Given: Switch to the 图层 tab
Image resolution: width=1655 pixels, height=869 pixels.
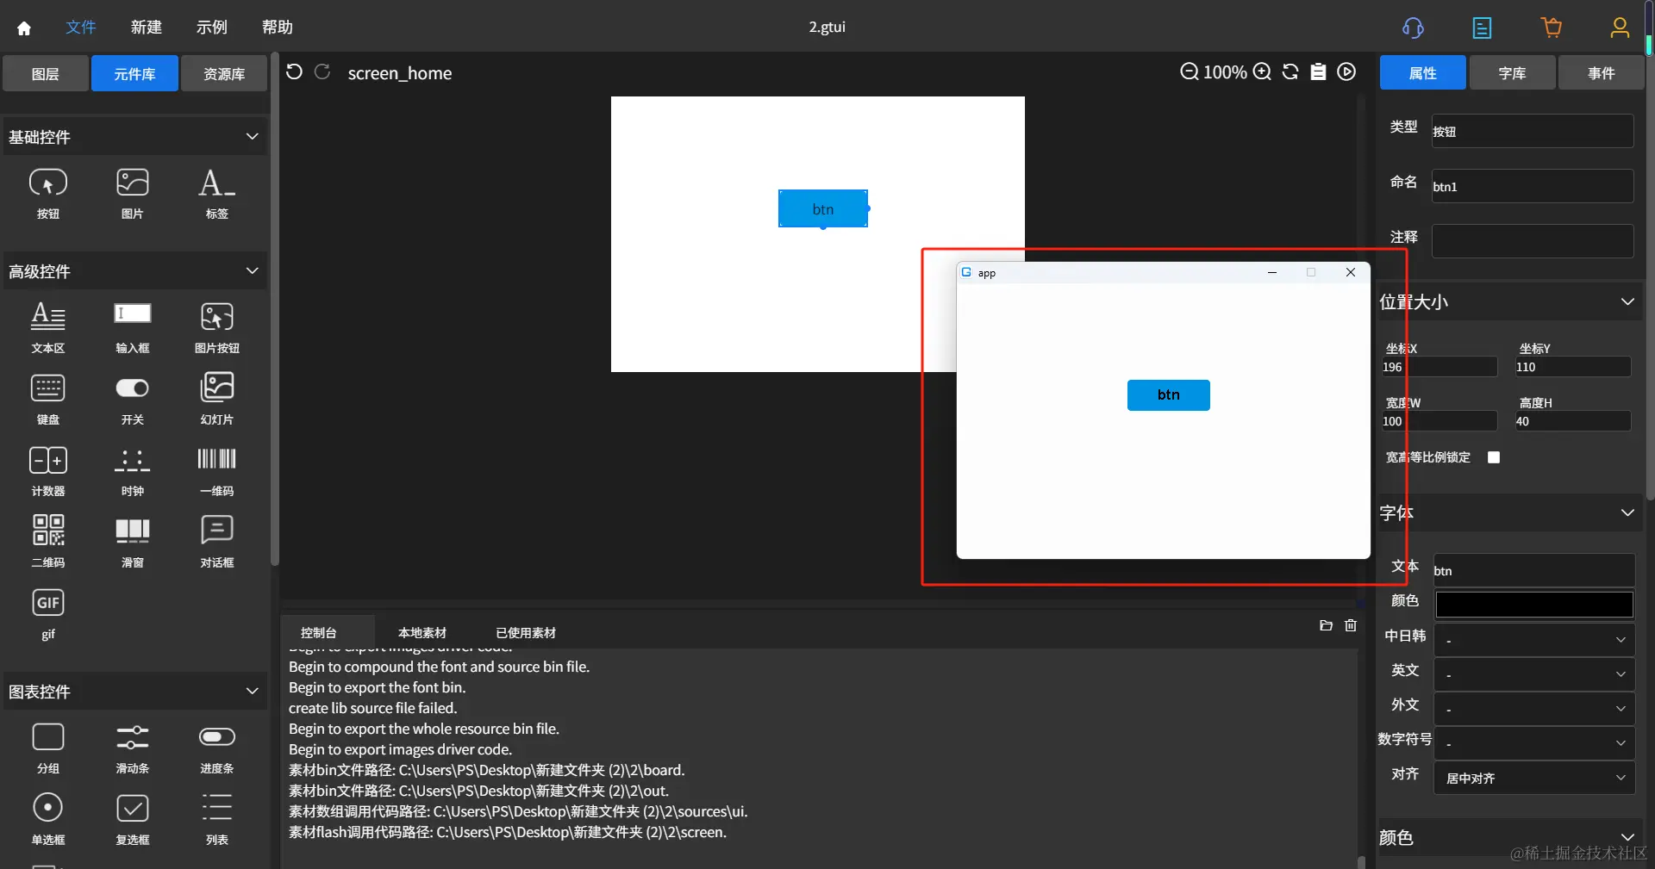Looking at the screenshot, I should (46, 73).
